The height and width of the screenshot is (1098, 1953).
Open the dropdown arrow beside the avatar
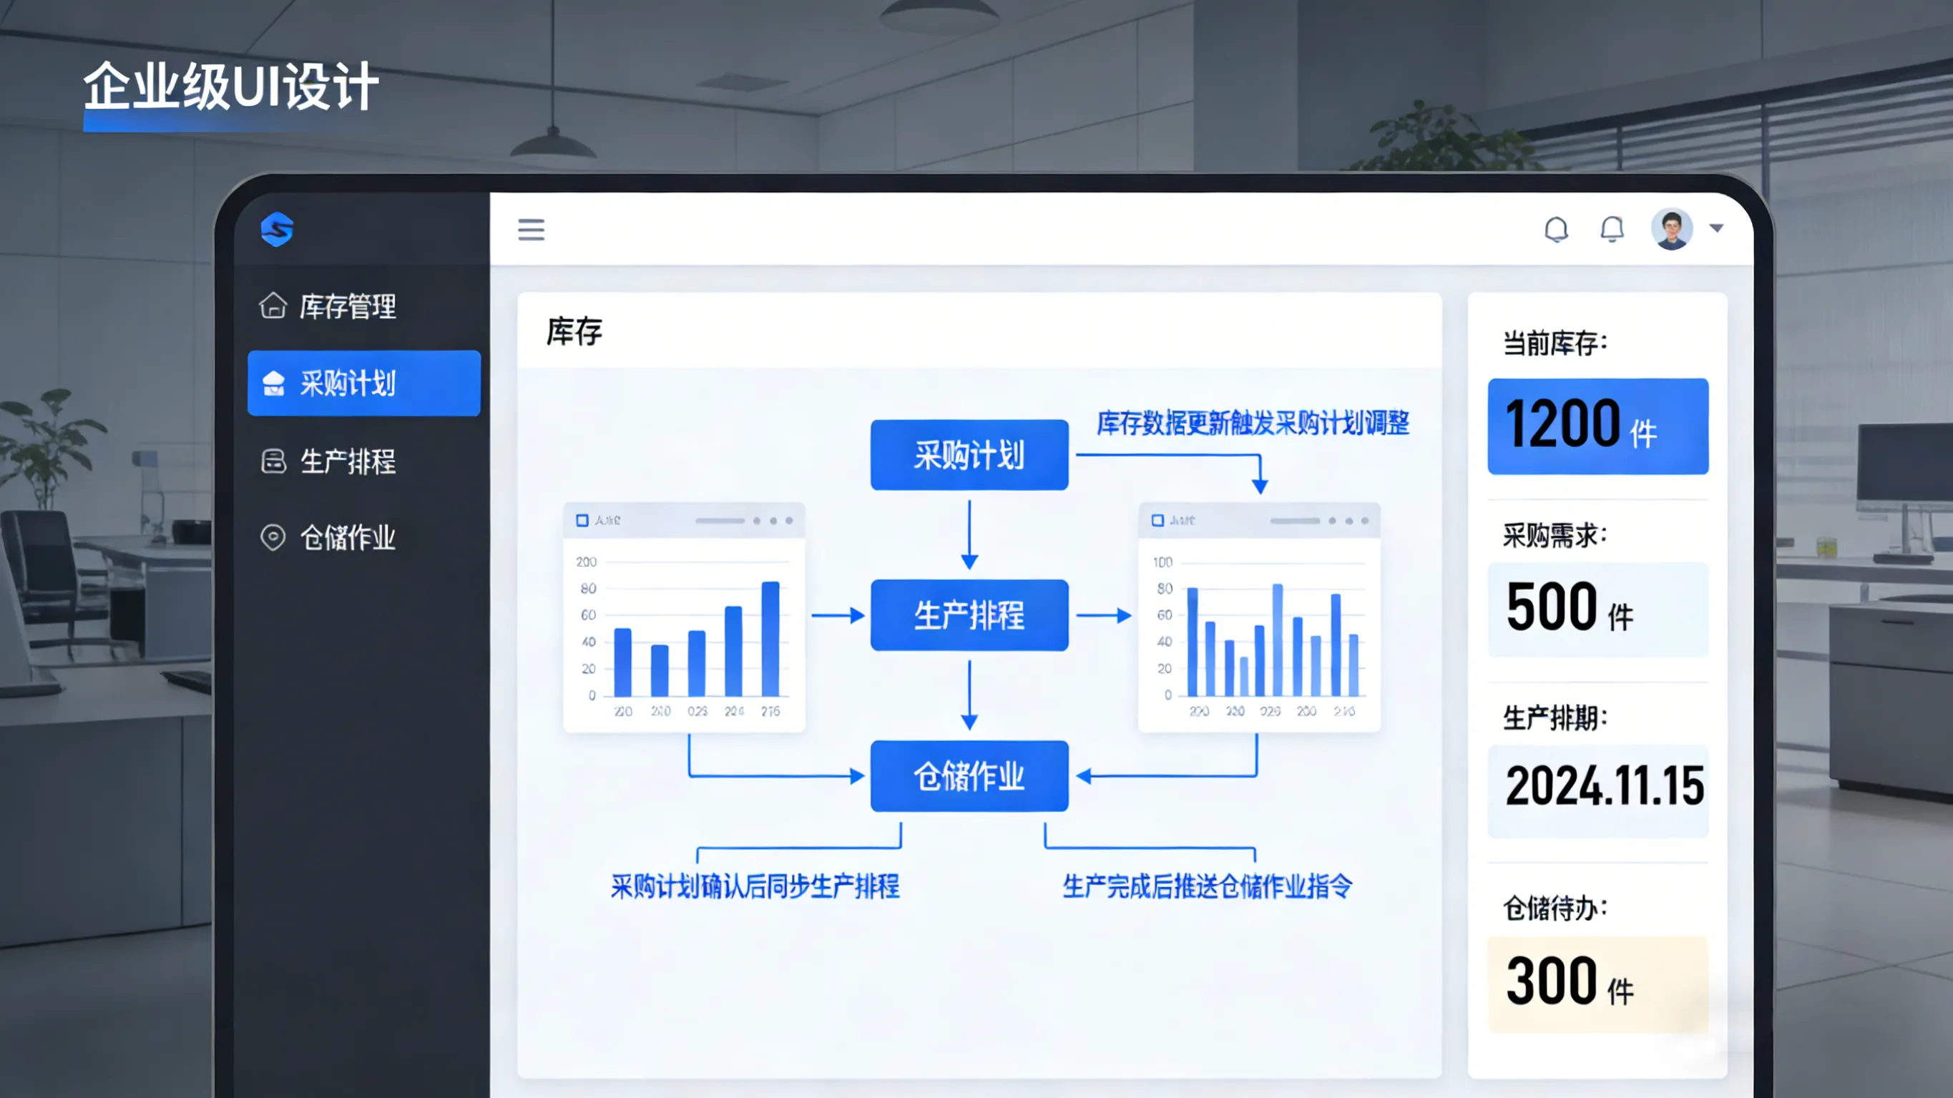point(1716,227)
